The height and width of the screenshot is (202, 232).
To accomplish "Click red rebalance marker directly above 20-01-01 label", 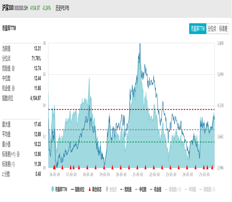I will (121, 167).
